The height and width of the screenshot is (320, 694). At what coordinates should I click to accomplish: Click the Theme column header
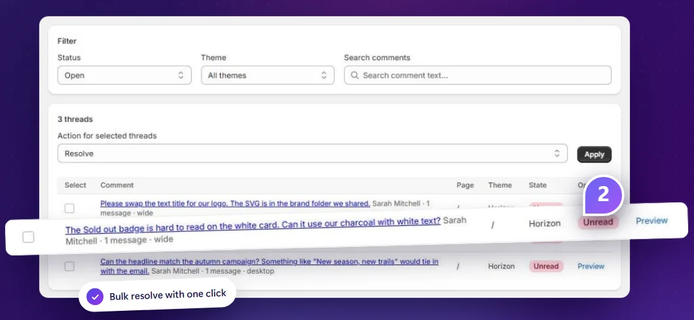[x=500, y=185]
